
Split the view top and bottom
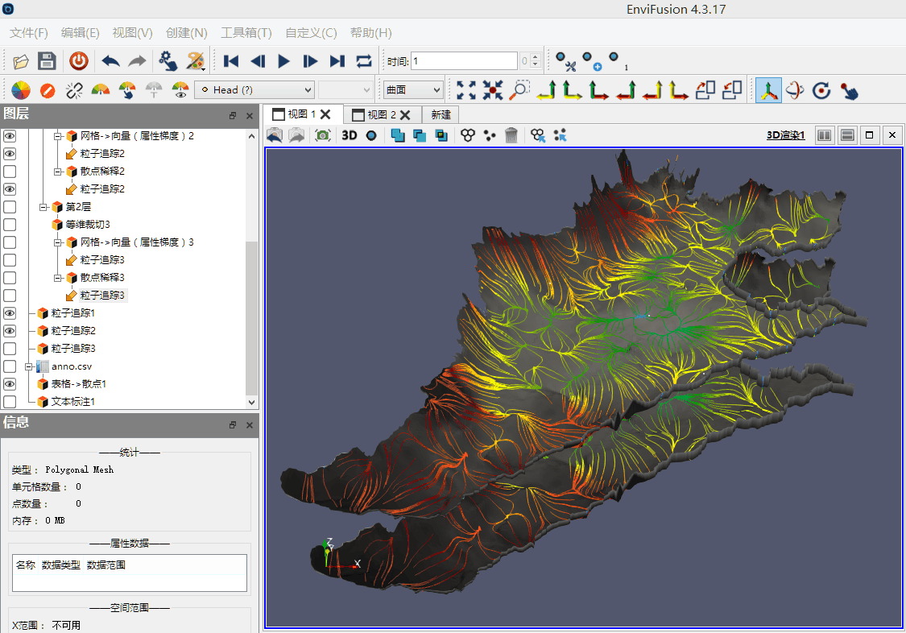coord(847,135)
